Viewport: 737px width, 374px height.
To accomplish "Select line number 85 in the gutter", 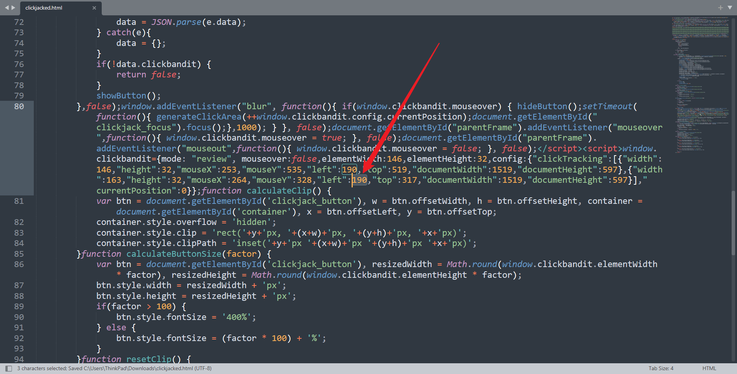I will 19,254.
